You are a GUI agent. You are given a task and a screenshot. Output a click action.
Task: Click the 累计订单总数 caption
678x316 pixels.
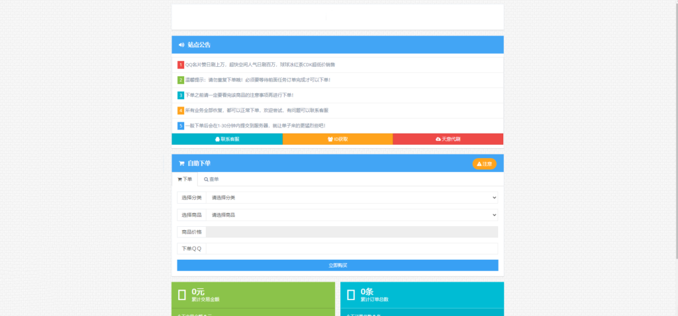[x=375, y=299]
